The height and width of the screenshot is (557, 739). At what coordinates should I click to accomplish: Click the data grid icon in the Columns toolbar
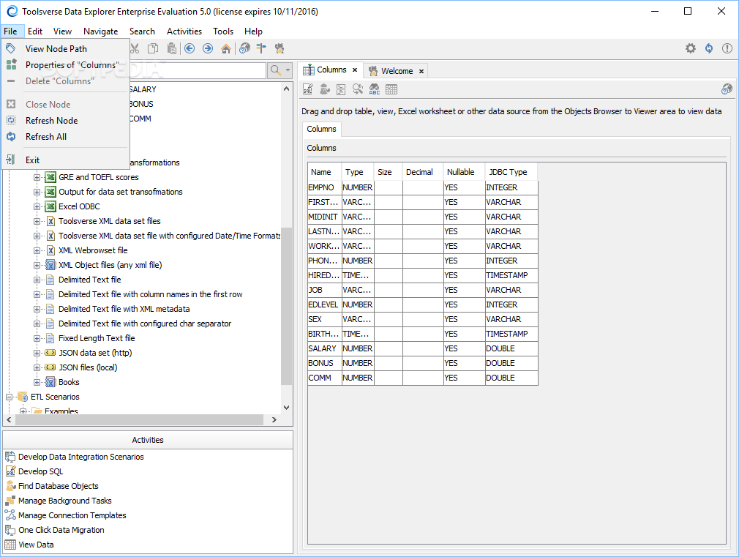click(x=391, y=89)
